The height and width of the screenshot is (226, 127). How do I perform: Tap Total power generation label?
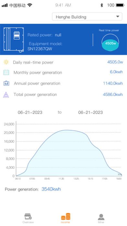(x=35, y=94)
